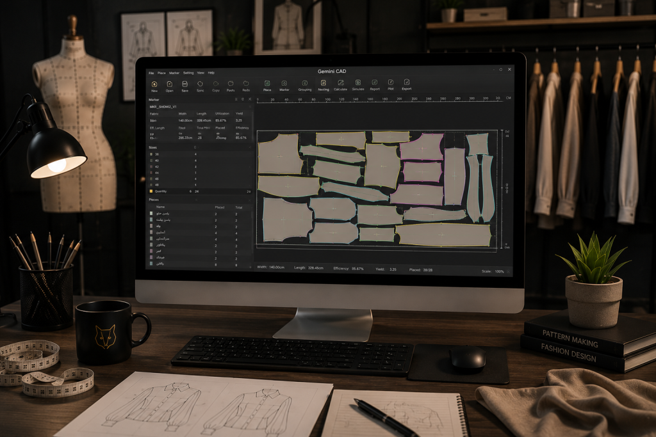Open the Setting menu
Viewport: 656px width, 437px height.
(188, 73)
